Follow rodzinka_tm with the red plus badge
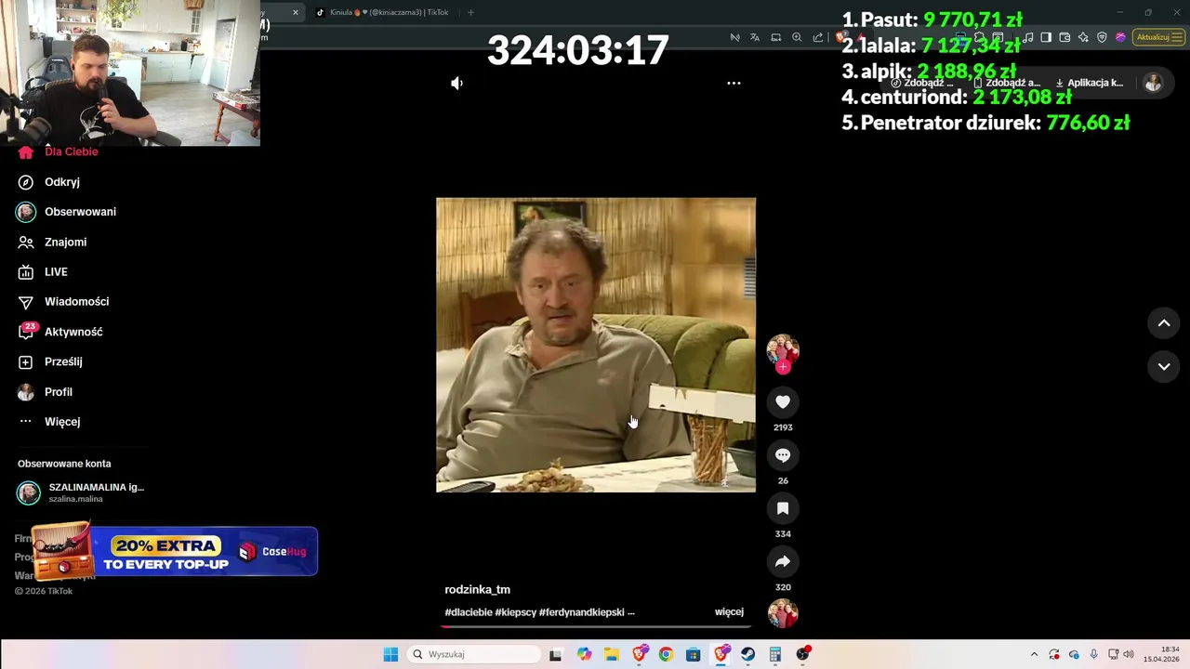 tap(783, 367)
